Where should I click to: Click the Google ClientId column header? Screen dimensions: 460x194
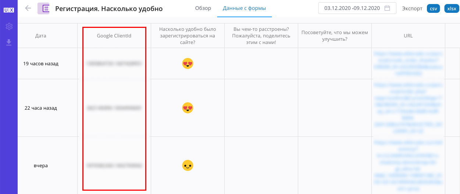click(114, 36)
